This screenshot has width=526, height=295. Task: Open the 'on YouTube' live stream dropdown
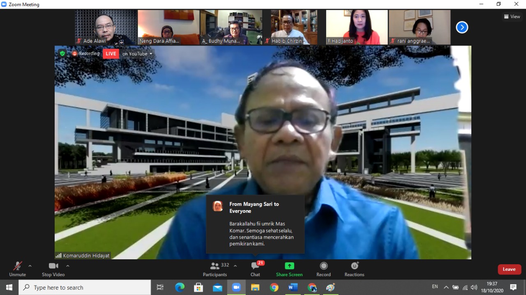coord(137,54)
